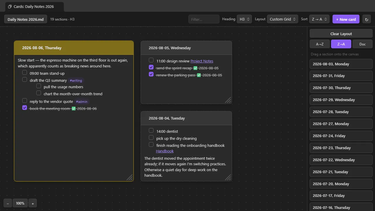375x211 pixels.
Task: Click the 19 sections · H3 status text
Action: pos(62,19)
